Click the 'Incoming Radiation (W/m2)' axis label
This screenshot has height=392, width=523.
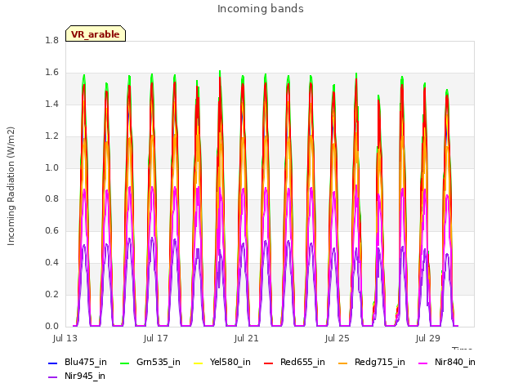11,186
